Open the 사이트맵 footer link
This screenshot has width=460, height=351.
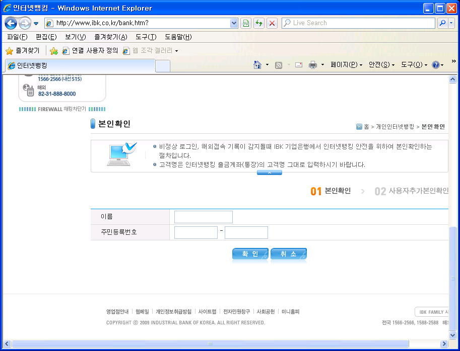click(x=208, y=312)
